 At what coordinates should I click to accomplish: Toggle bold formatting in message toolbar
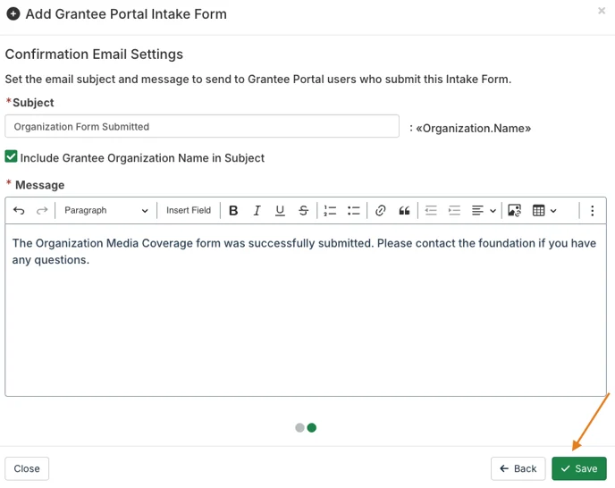pos(233,211)
